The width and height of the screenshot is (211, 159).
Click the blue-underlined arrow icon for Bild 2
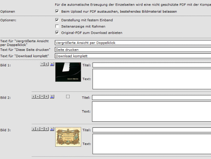[x=52, y=97]
